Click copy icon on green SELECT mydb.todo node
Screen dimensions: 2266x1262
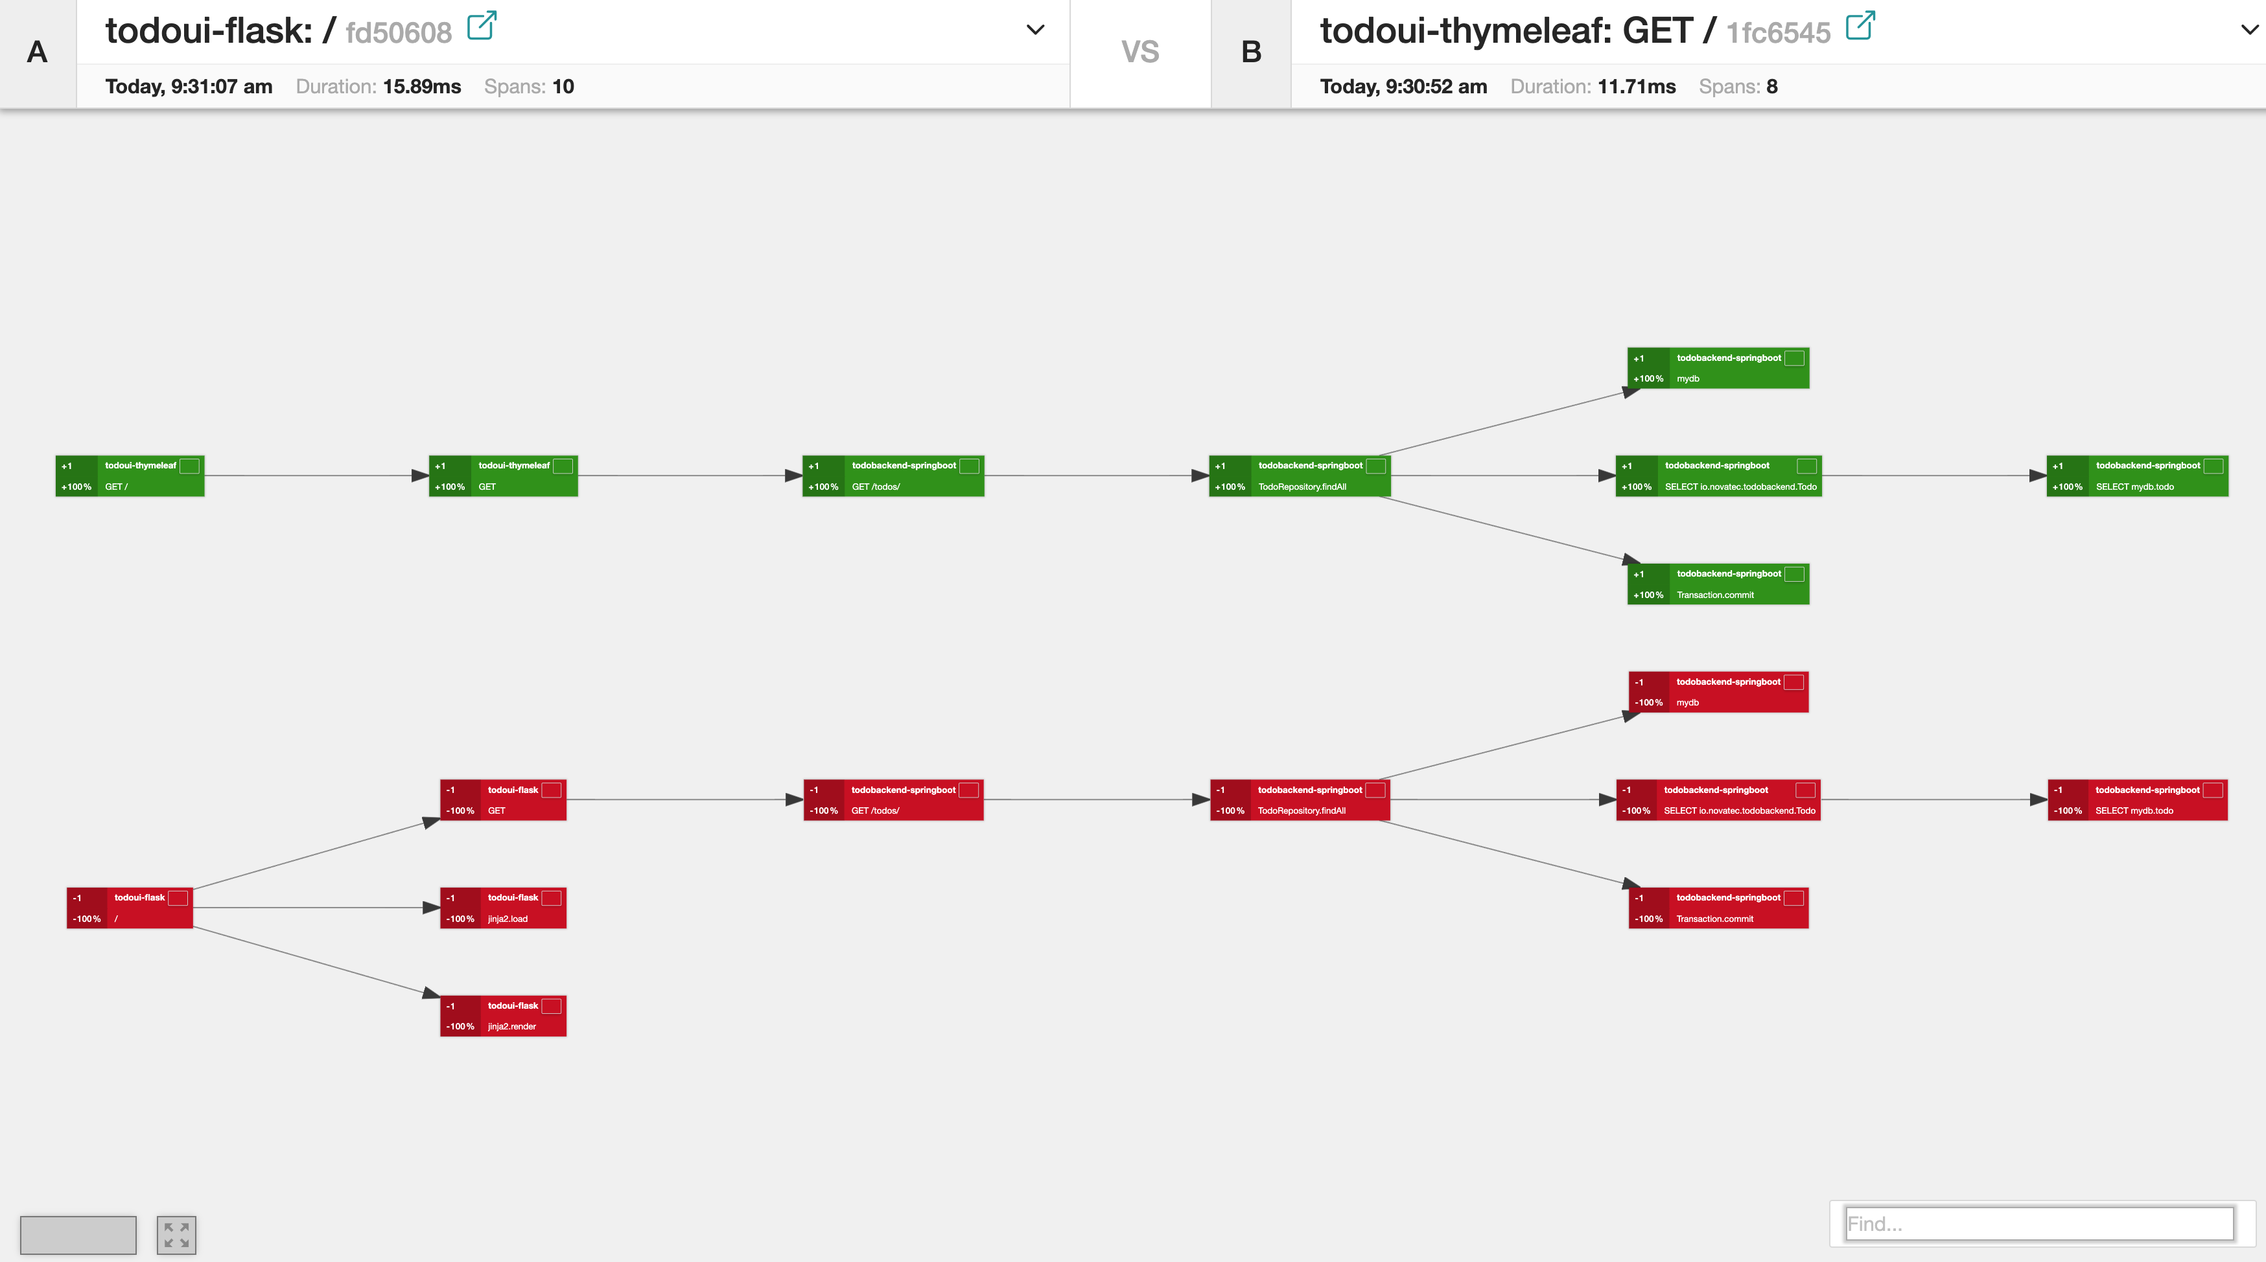click(x=2213, y=466)
